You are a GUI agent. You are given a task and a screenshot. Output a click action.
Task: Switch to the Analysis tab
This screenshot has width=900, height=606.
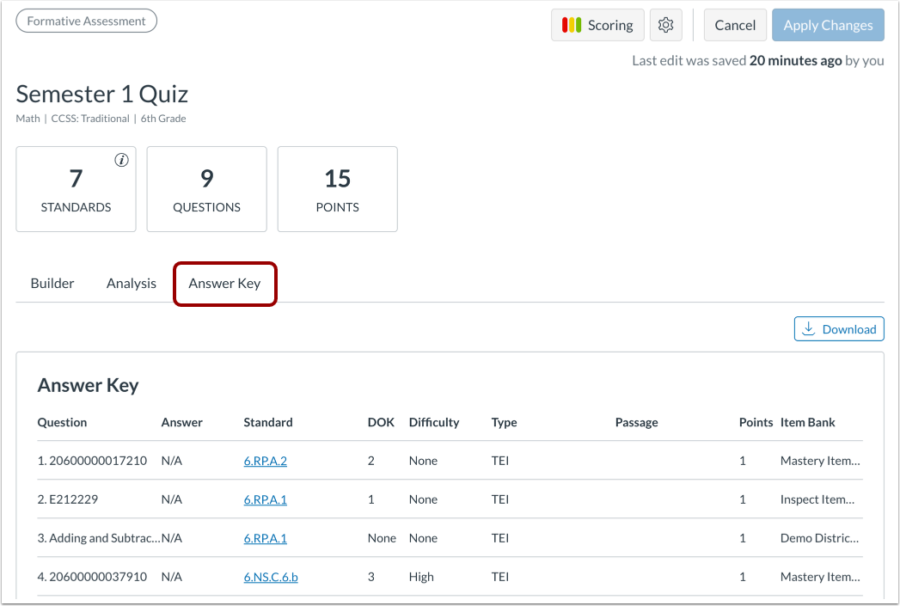click(x=131, y=283)
